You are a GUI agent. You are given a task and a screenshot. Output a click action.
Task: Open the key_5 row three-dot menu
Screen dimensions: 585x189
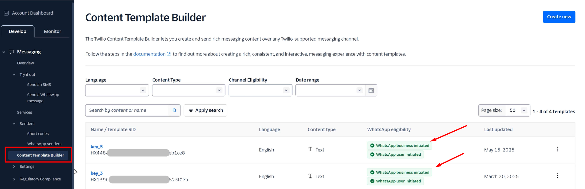click(557, 149)
